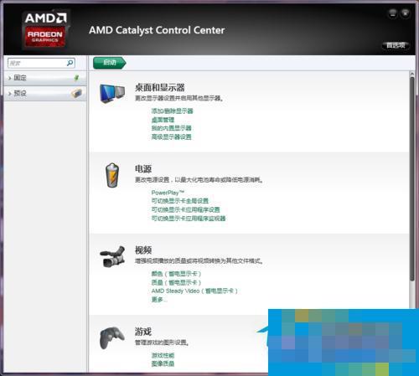419x376 pixels.
Task: Open the 颜色（省电显示卡）link
Action: [x=176, y=274]
